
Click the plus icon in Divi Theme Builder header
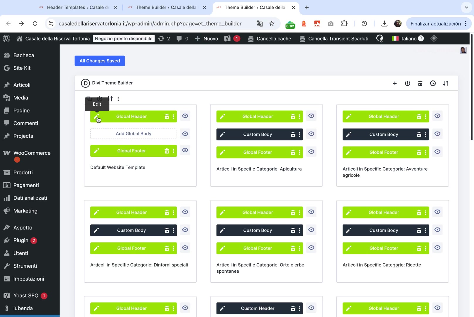point(395,83)
